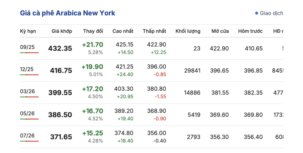The image size is (303, 153).
Task: Open the 03/26 contract term
Action: tap(27, 91)
